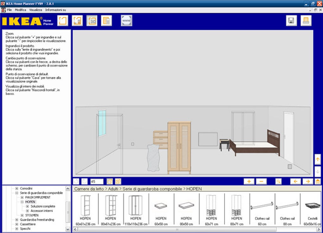The width and height of the screenshot is (323, 233).
Task: Collapse the HOPEN tree node
Action: pyautogui.click(x=22, y=202)
